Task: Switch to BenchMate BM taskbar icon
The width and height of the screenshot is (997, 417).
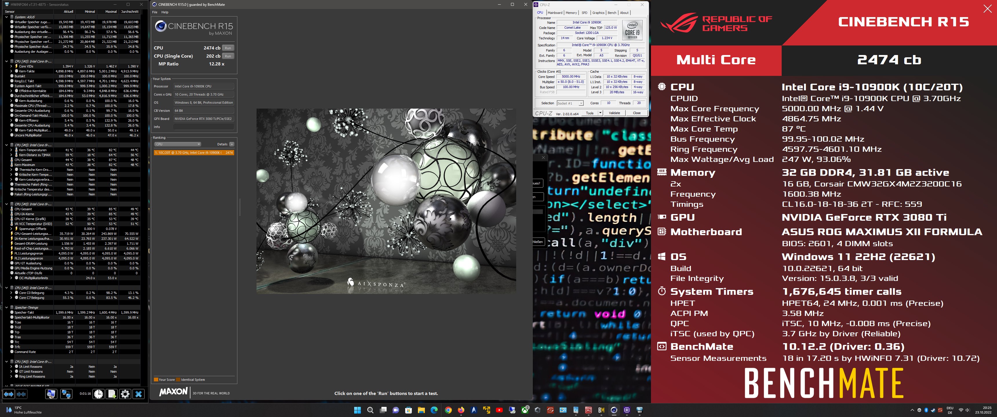Action: pos(601,410)
